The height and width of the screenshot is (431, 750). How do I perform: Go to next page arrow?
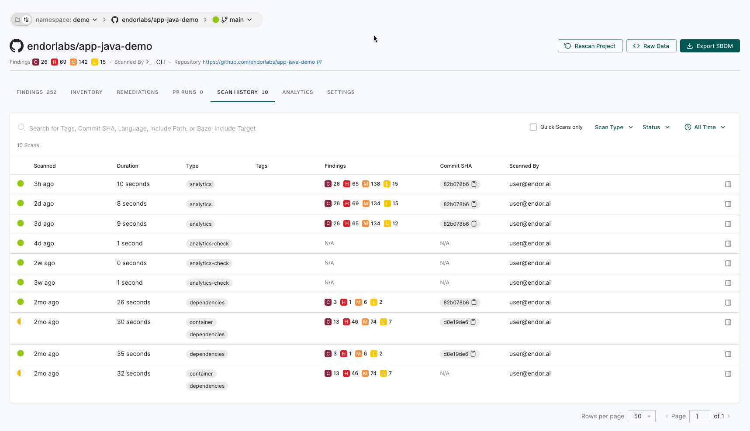click(729, 416)
